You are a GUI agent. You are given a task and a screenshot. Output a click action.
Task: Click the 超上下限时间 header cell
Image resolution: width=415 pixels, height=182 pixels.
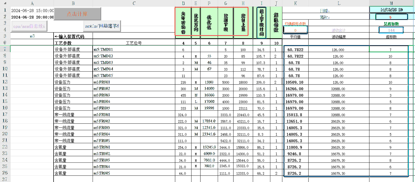(x=261, y=23)
